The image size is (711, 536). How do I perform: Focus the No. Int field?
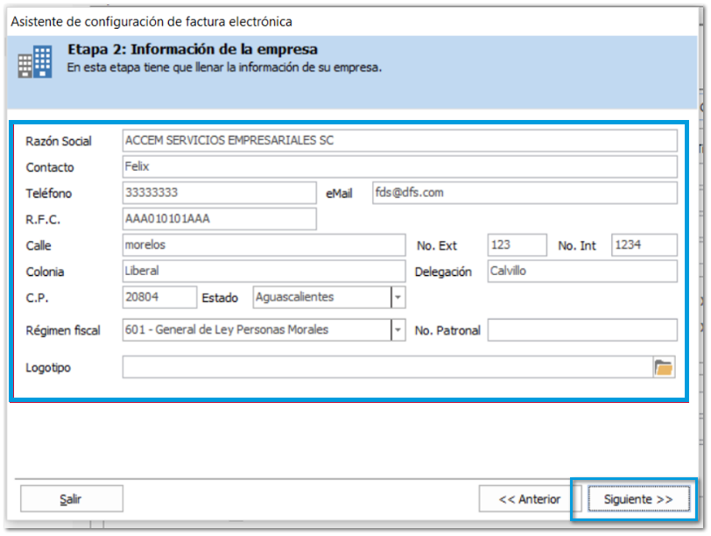point(644,245)
